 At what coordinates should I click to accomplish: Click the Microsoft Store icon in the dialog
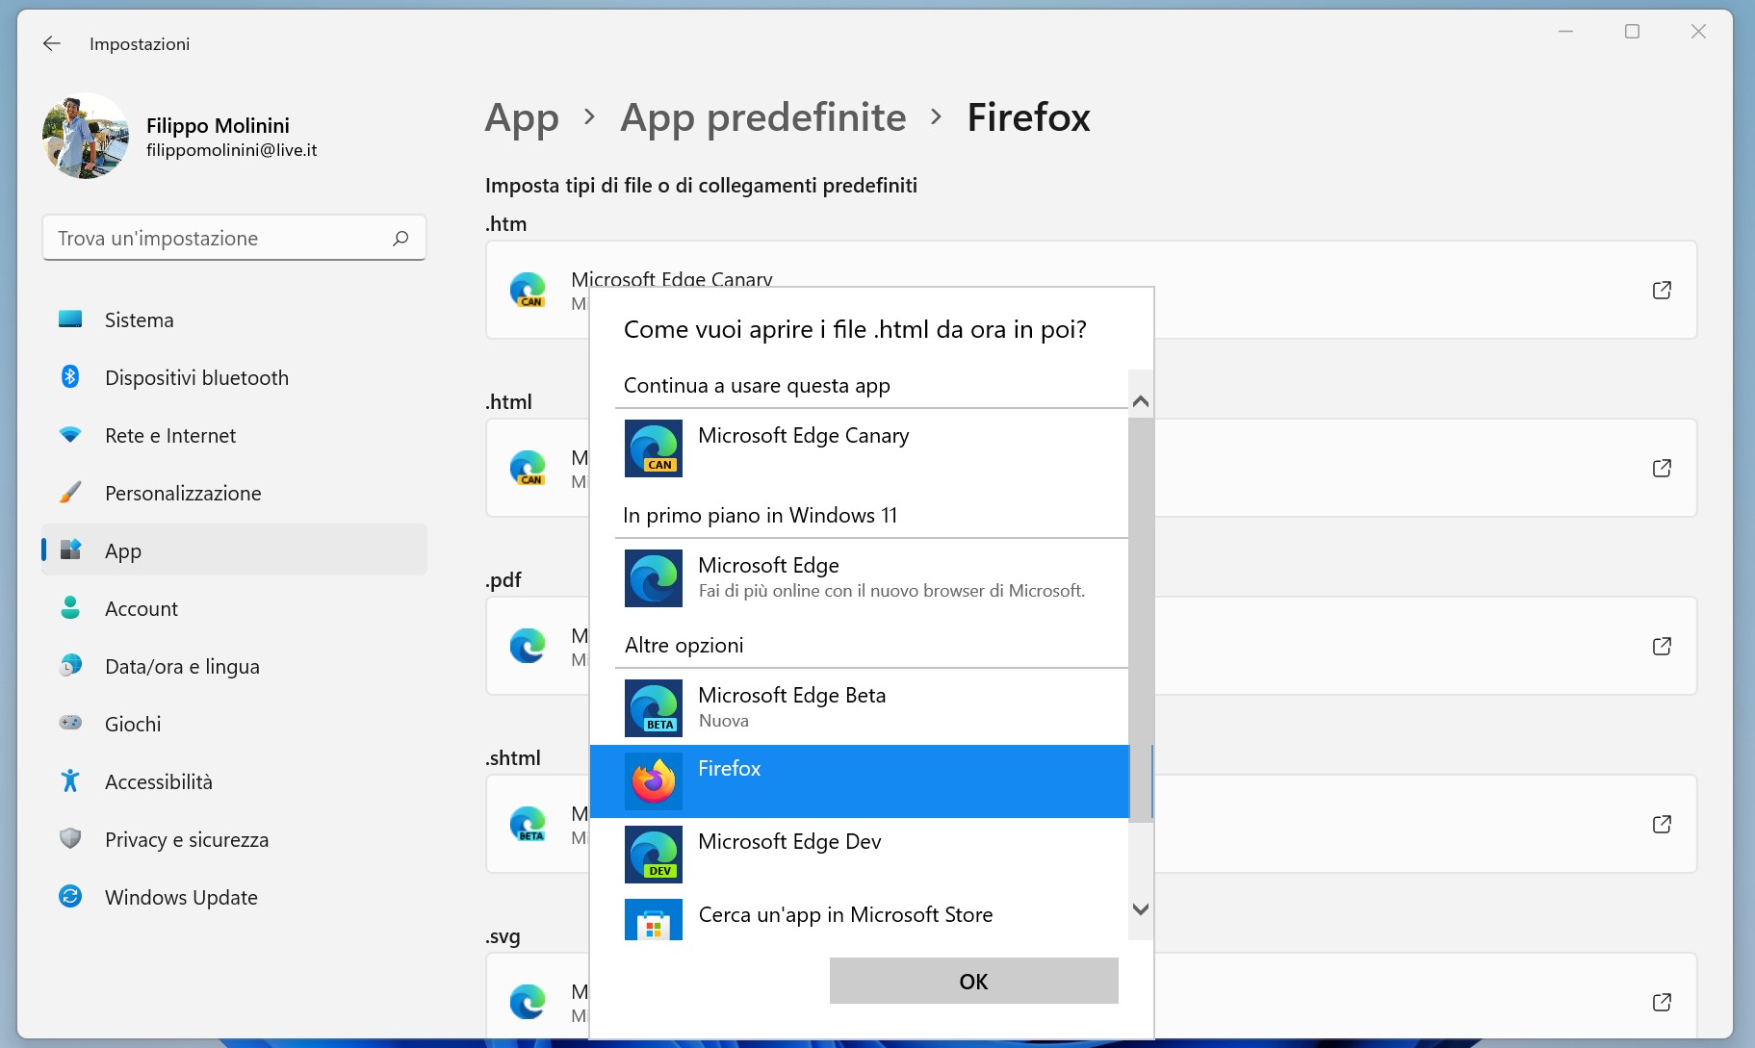coord(654,919)
